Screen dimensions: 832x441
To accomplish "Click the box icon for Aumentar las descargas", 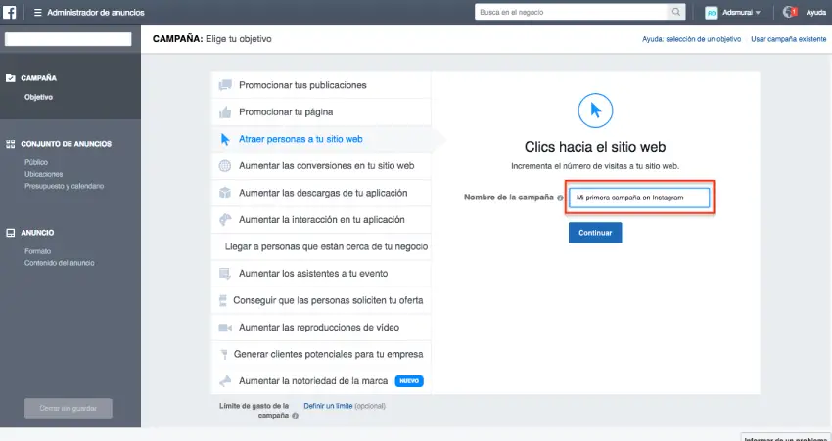I will coord(225,193).
